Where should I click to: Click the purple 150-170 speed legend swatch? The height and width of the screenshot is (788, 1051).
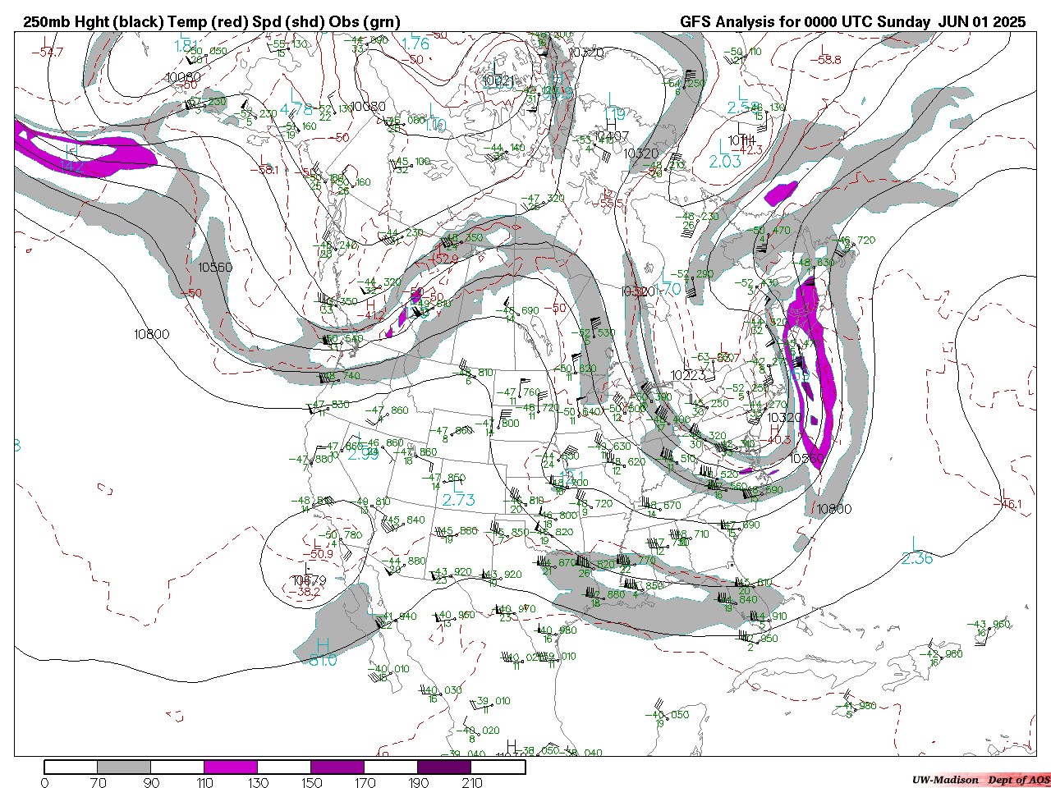click(337, 767)
